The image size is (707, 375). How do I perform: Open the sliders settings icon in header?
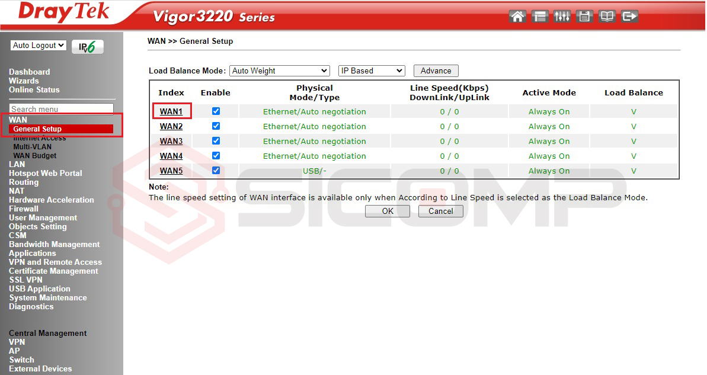(x=562, y=17)
